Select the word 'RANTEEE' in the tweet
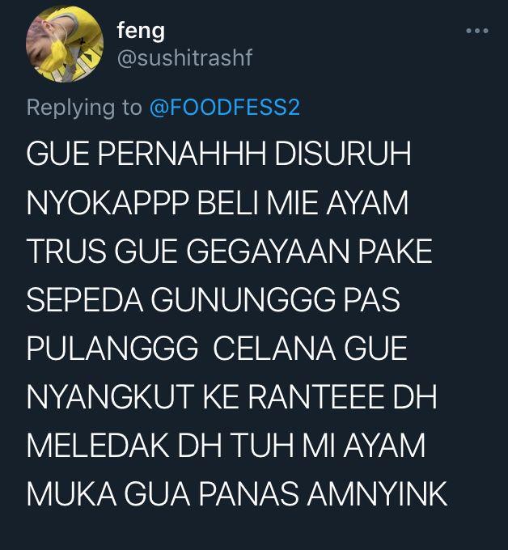This screenshot has width=508, height=550. point(315,397)
